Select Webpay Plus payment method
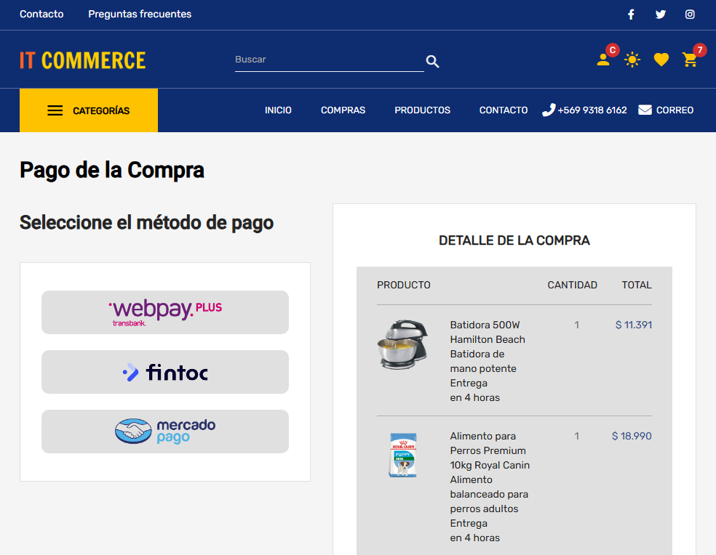The image size is (716, 555). coord(165,312)
